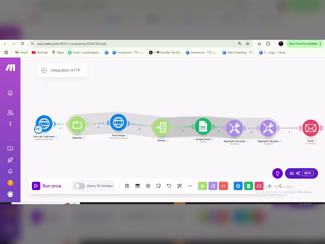
Task: Open the zoom magnifier in address bar
Action: (x=240, y=43)
